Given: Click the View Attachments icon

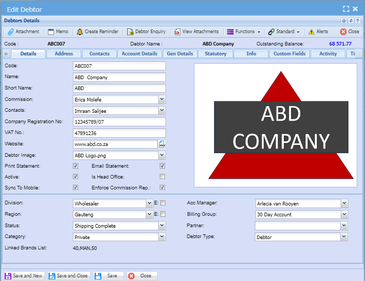Looking at the screenshot, I should [177, 32].
